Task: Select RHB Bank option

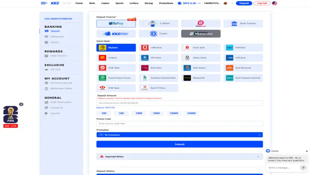Action: click(243, 47)
